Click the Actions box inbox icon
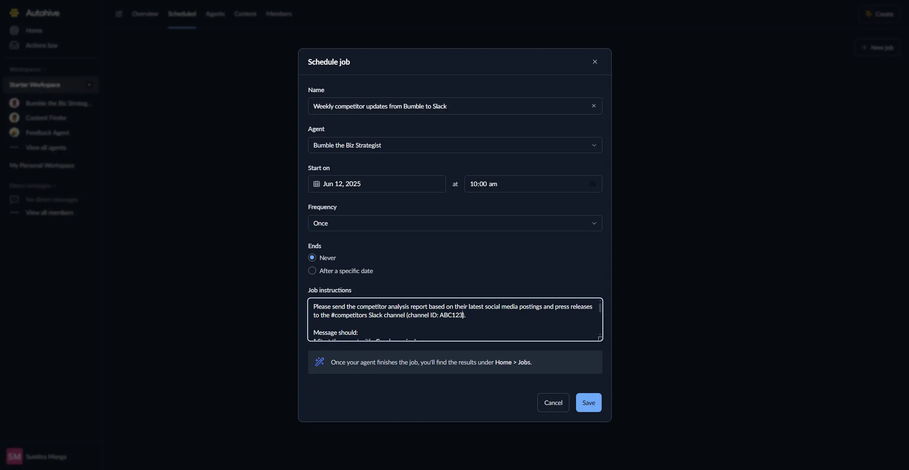Viewport: 909px width, 470px height. click(x=14, y=45)
